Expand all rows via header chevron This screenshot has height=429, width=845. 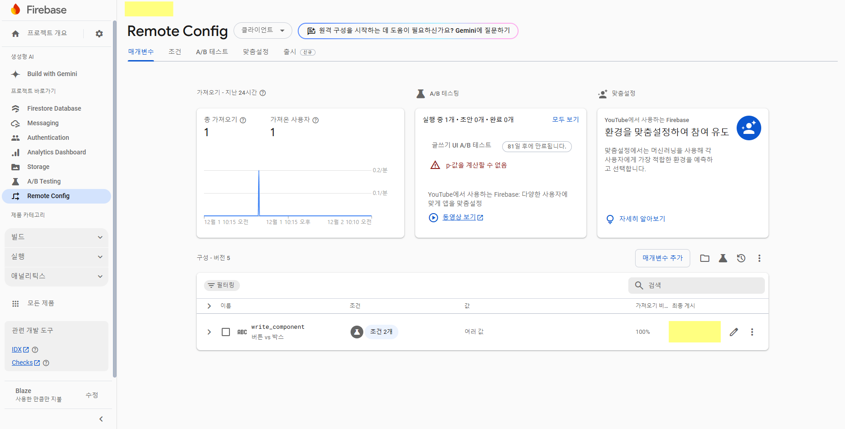click(209, 306)
